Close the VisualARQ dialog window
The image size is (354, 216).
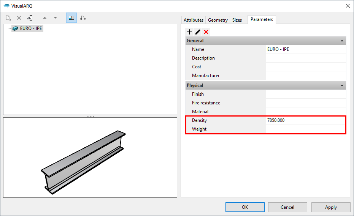coord(348,6)
